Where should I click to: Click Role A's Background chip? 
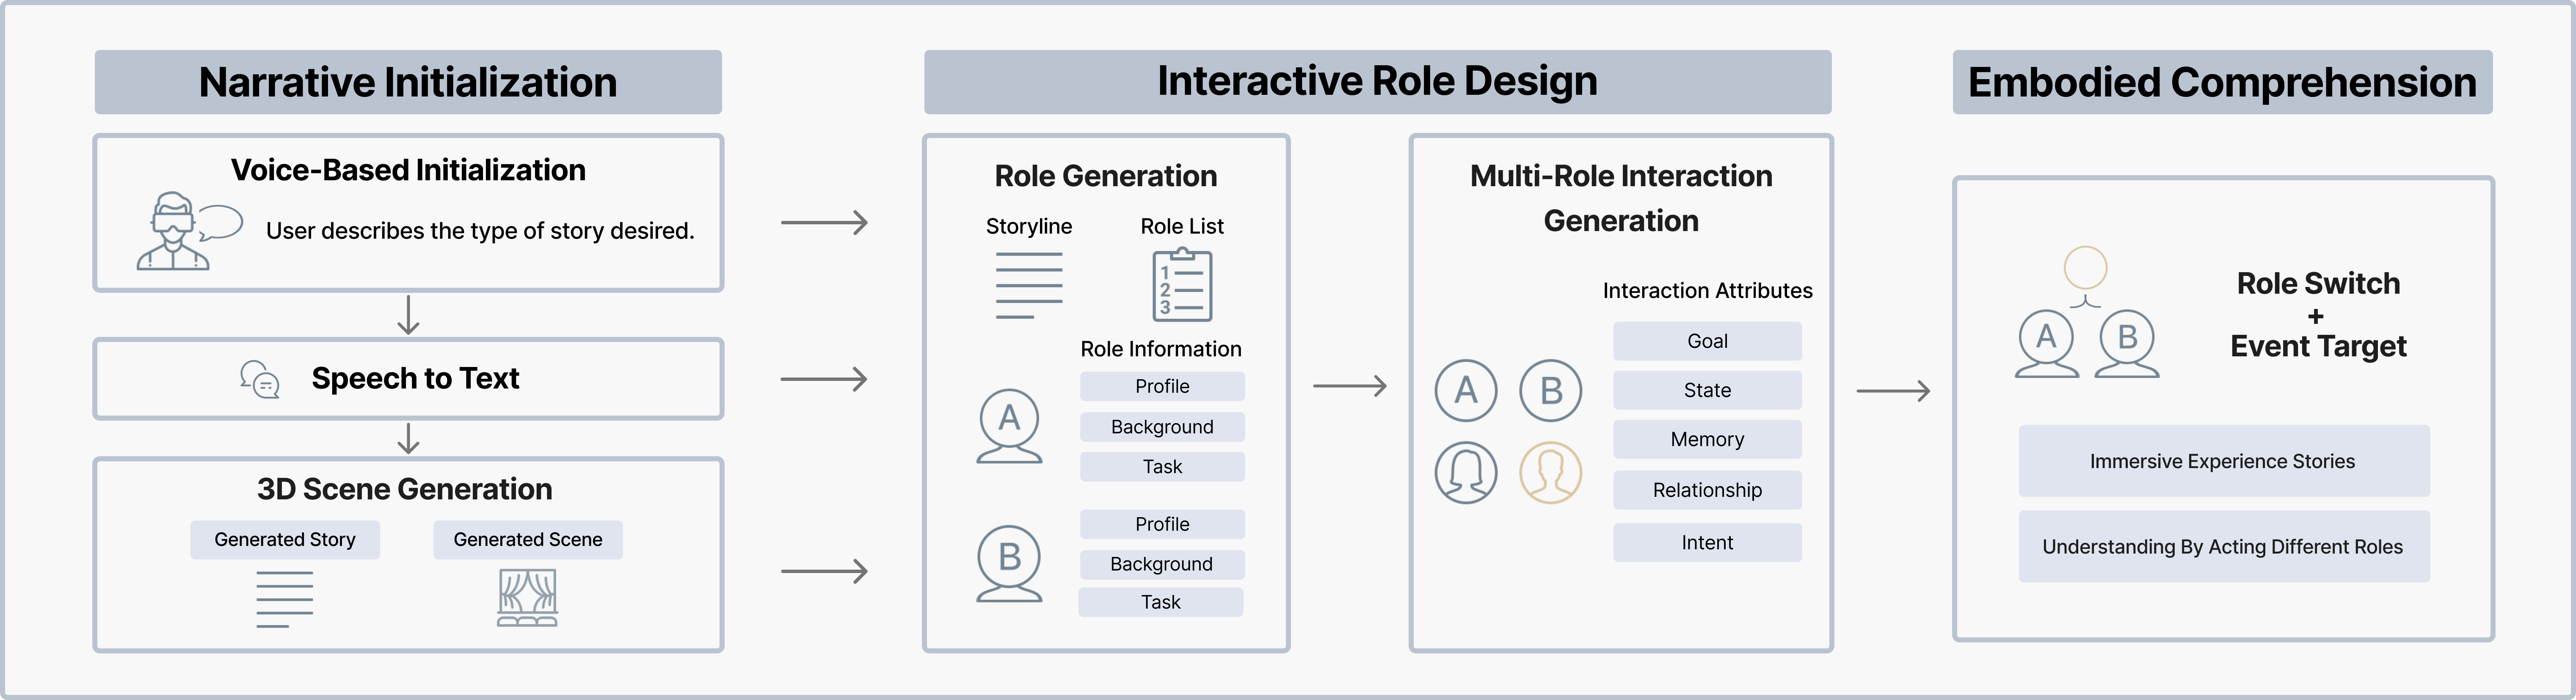1162,427
